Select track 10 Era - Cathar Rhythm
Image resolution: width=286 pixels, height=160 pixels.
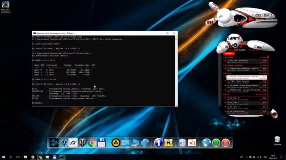(246, 112)
